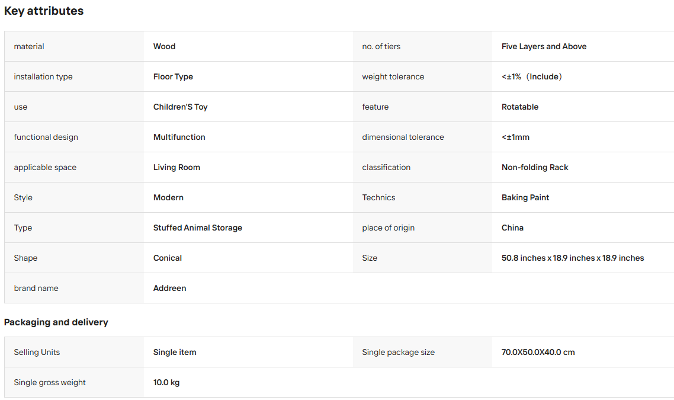Select the 50.8 inches size value
674x400 pixels.
click(x=573, y=258)
